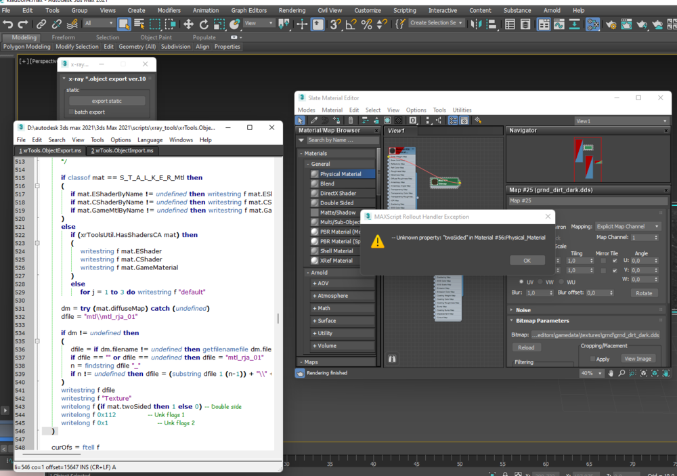Select the Select and Move tool
This screenshot has width=677, height=476.
tap(188, 24)
